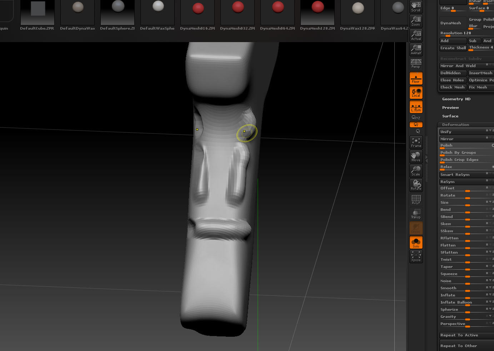
Task: Open the DefaultCube.ZPR project thumbnail
Action: (38, 15)
